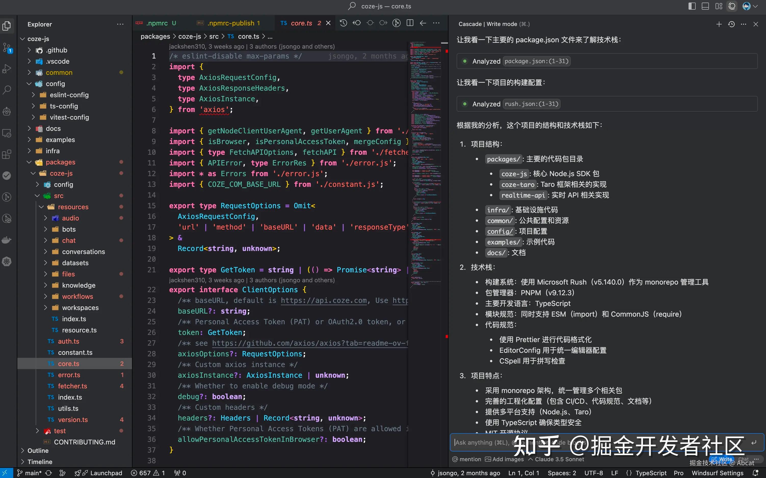The width and height of the screenshot is (766, 478).
Task: Select the core.ts editor tab
Action: pos(301,23)
